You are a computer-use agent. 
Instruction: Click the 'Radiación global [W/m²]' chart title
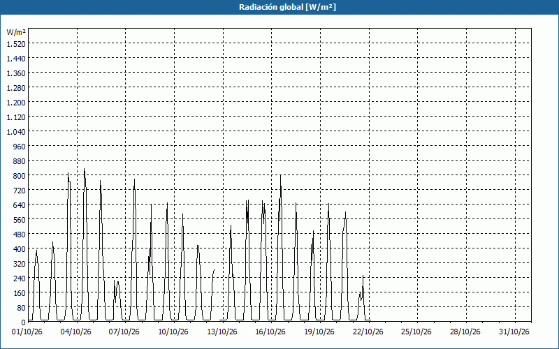pos(287,7)
